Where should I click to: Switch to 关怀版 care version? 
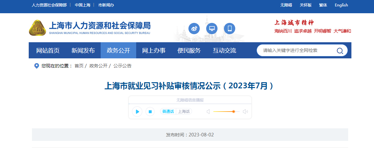306,5
